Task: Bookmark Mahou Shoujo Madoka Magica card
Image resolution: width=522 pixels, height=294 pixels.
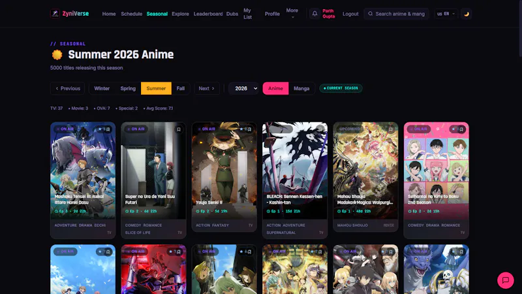Action: (x=391, y=129)
